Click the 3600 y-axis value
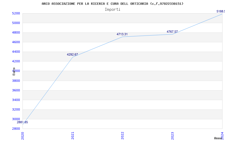The image size is (225, 141). 16,90
